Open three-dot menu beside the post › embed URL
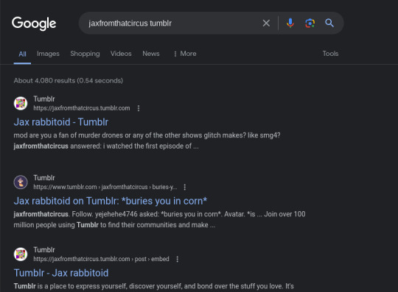The height and width of the screenshot is (292, 398). (177, 259)
